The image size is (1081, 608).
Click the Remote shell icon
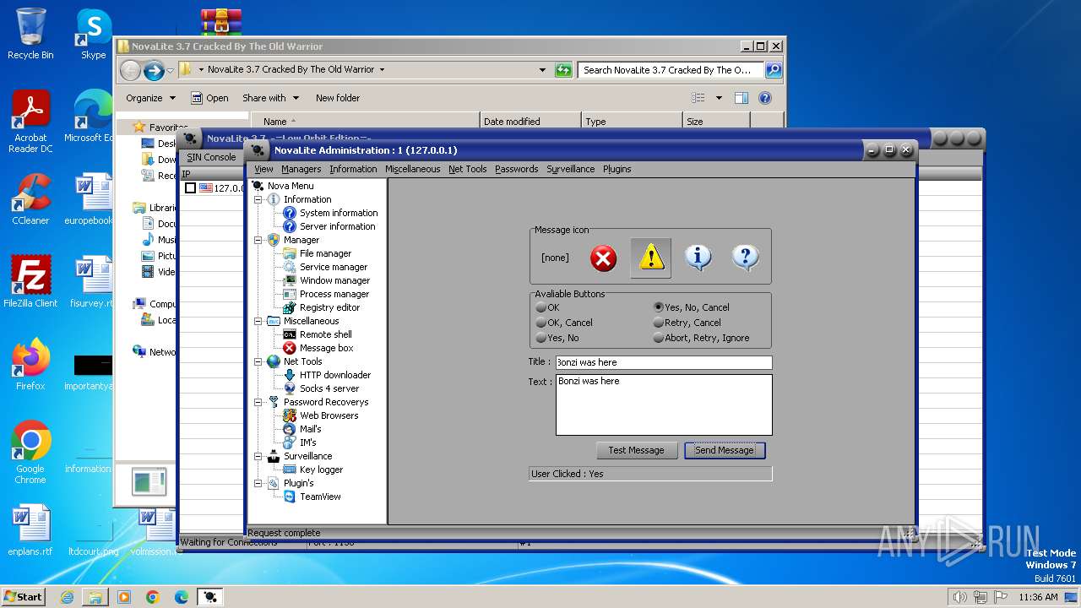[x=290, y=334]
